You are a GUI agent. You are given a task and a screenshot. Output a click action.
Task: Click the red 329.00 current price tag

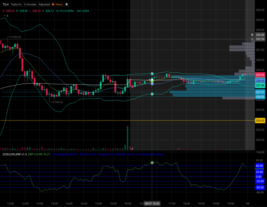[x=260, y=75]
